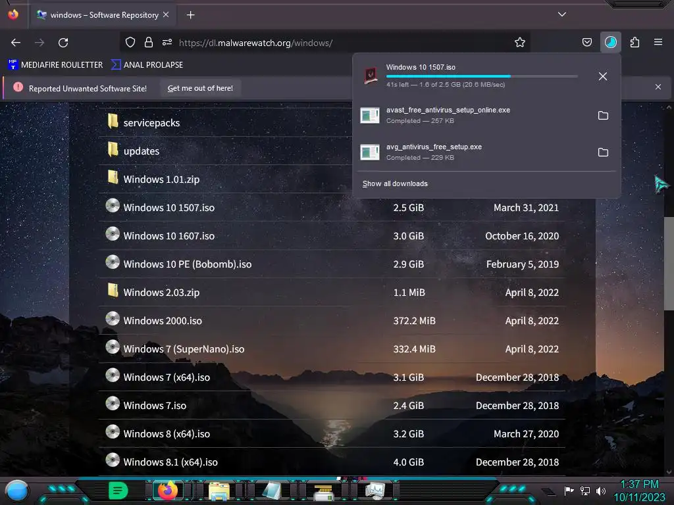Open the Start menu orb

tap(17, 491)
